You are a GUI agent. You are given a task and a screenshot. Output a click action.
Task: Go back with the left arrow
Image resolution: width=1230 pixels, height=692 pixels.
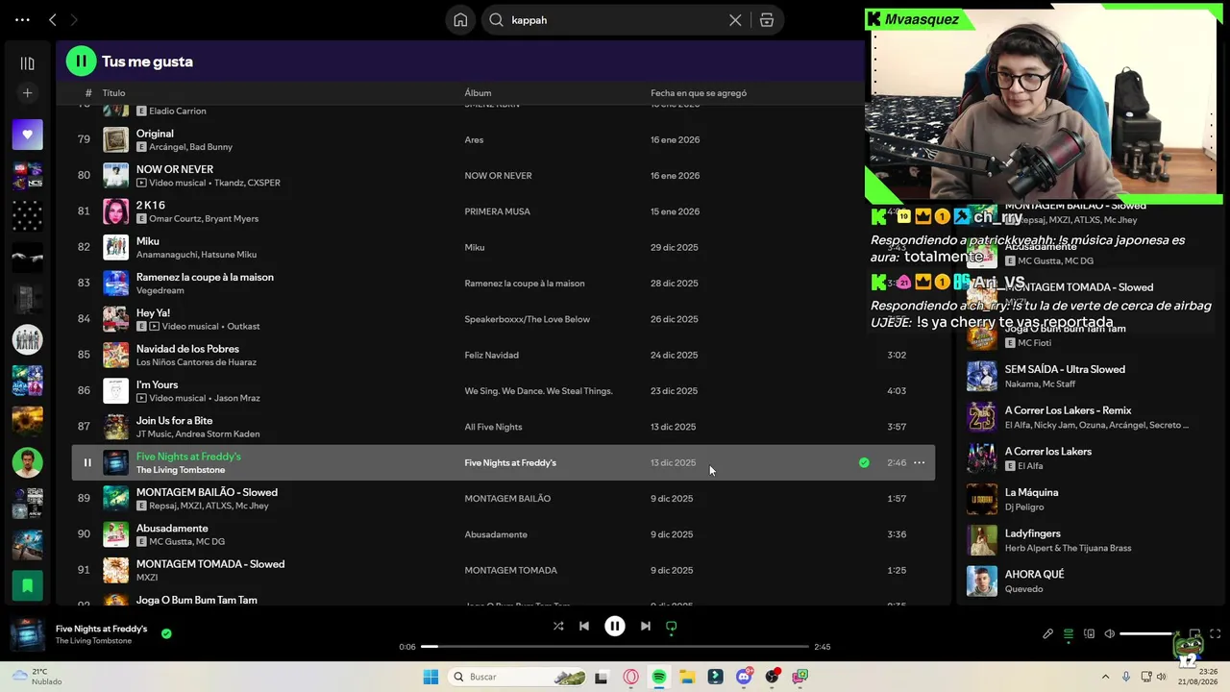[53, 19]
